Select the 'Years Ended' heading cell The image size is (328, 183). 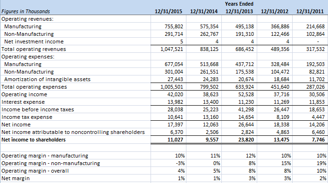[x=239, y=4]
